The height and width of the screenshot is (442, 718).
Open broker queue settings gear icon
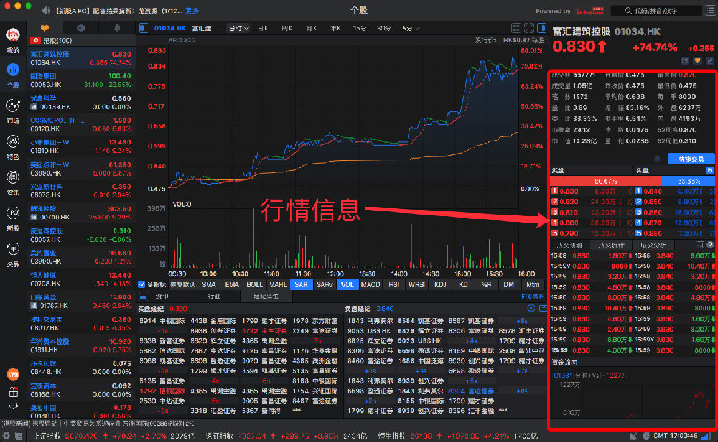coord(531,308)
